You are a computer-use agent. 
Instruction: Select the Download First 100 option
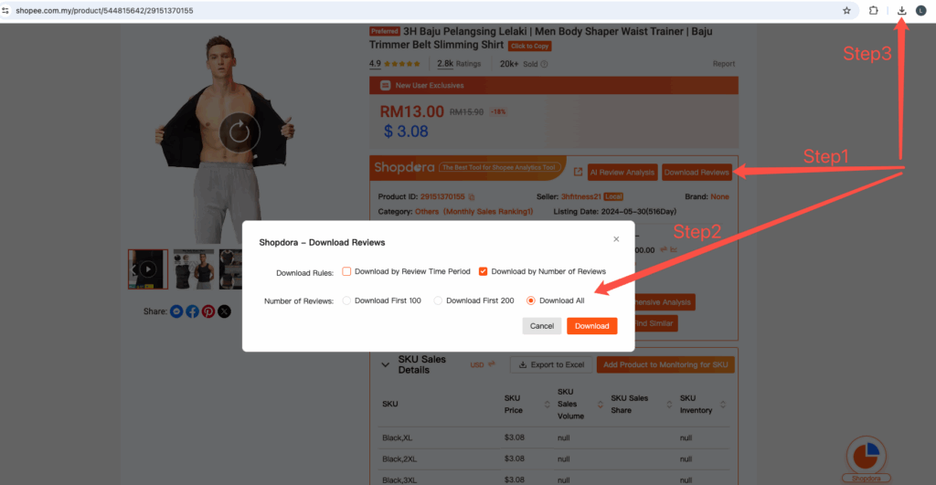coord(347,300)
